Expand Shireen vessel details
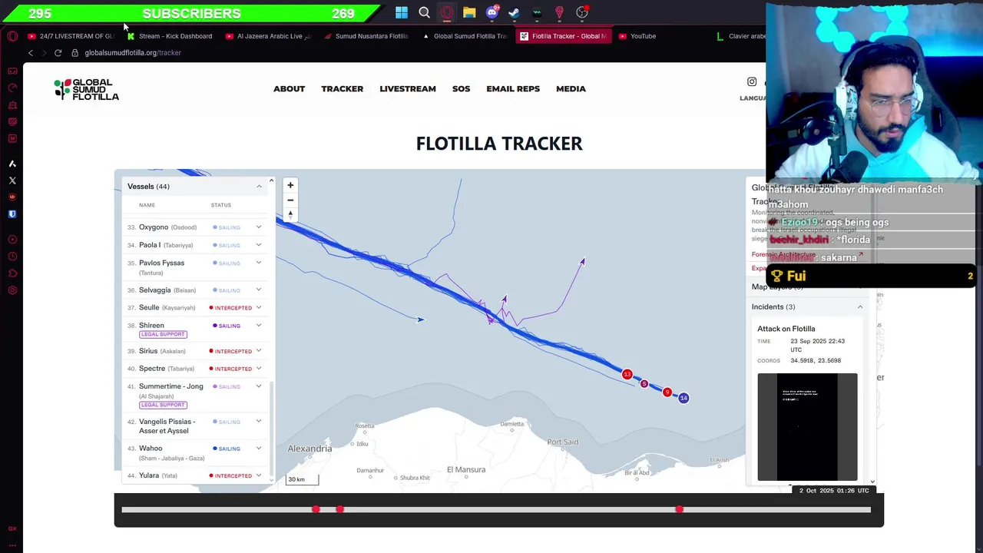Image resolution: width=983 pixels, height=553 pixels. click(x=258, y=326)
